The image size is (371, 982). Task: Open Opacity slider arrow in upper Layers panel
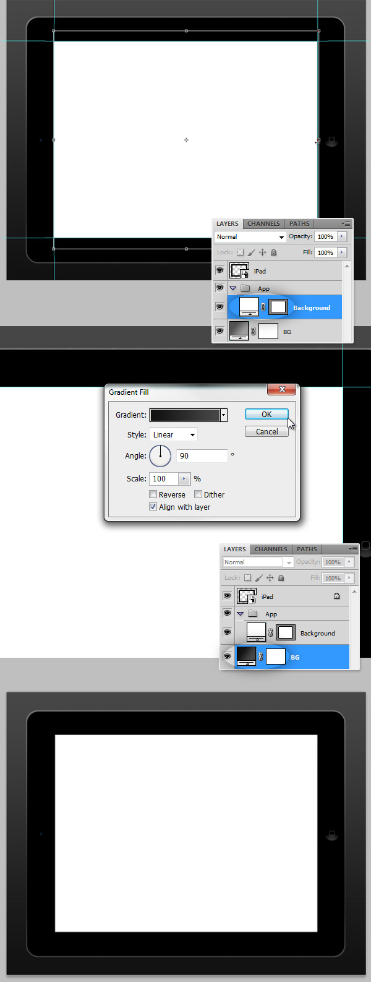coord(342,236)
